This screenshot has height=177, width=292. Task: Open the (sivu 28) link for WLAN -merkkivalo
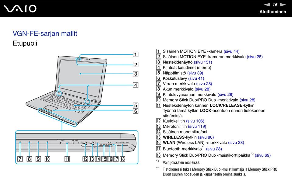coord(236,143)
